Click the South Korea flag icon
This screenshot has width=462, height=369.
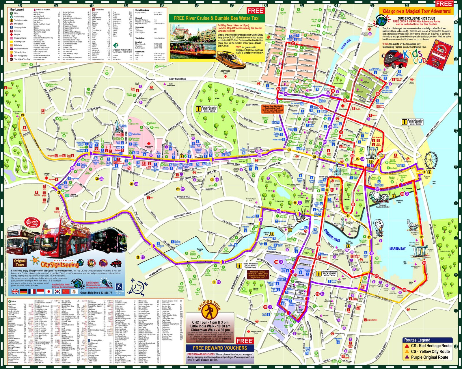57,292
